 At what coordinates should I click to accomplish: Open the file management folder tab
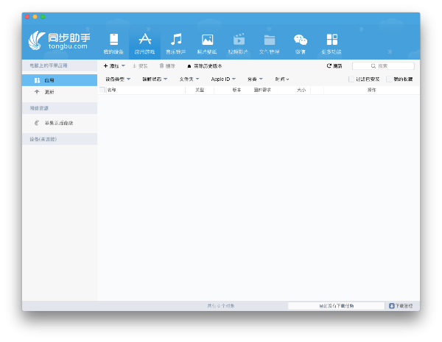tap(270, 43)
